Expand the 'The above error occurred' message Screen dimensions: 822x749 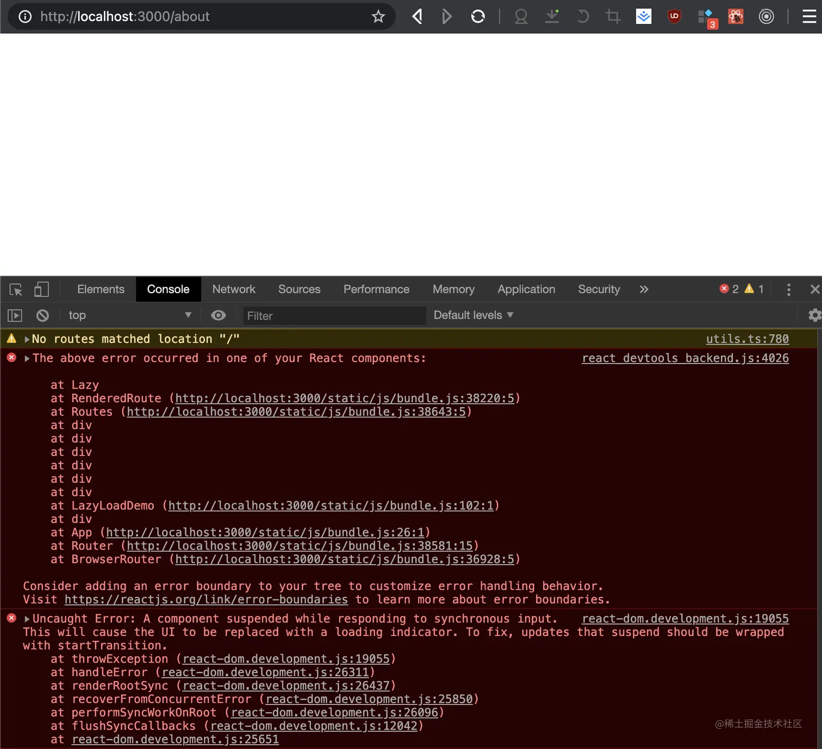click(x=27, y=359)
